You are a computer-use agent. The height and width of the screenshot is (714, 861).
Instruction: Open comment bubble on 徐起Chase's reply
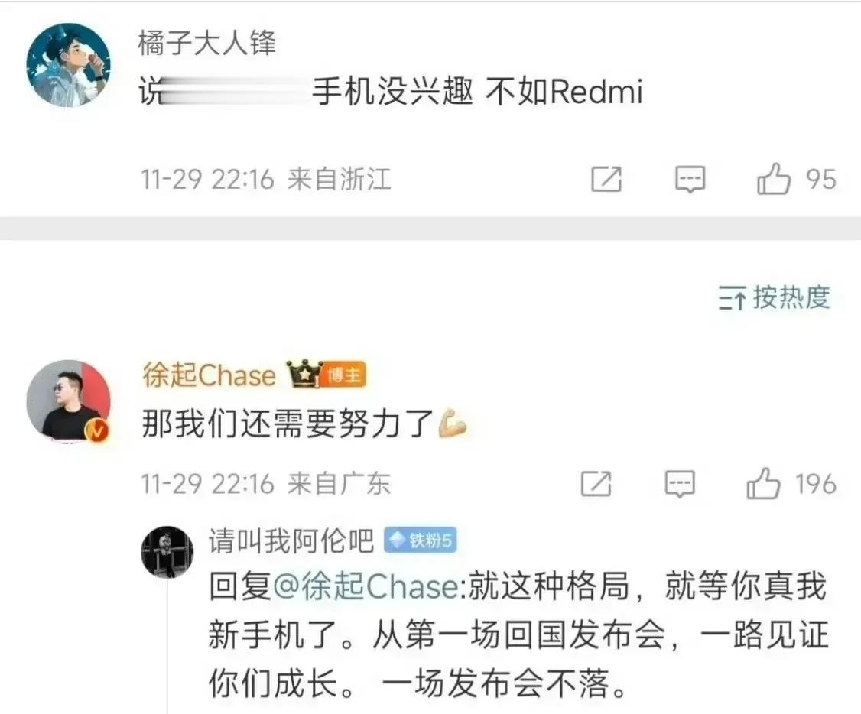click(x=680, y=484)
